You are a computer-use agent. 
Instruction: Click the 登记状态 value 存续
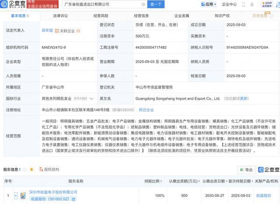[x=157, y=25]
